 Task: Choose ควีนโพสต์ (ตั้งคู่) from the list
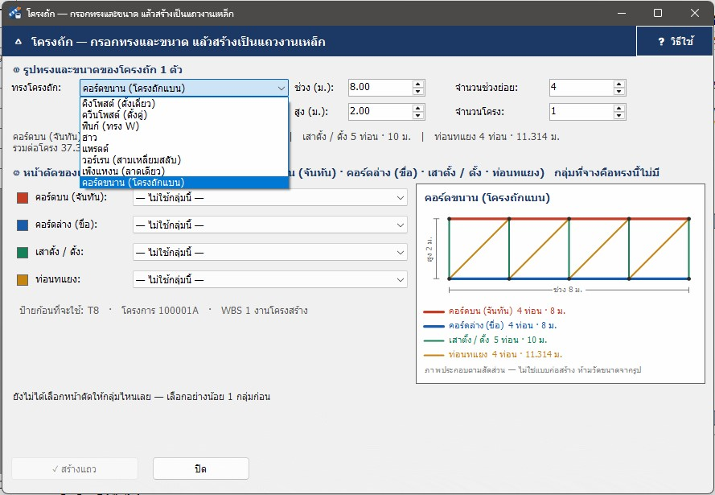point(184,115)
